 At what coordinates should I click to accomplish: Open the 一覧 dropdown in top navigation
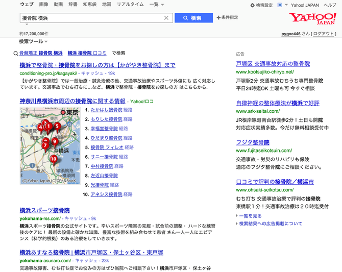click(x=155, y=5)
